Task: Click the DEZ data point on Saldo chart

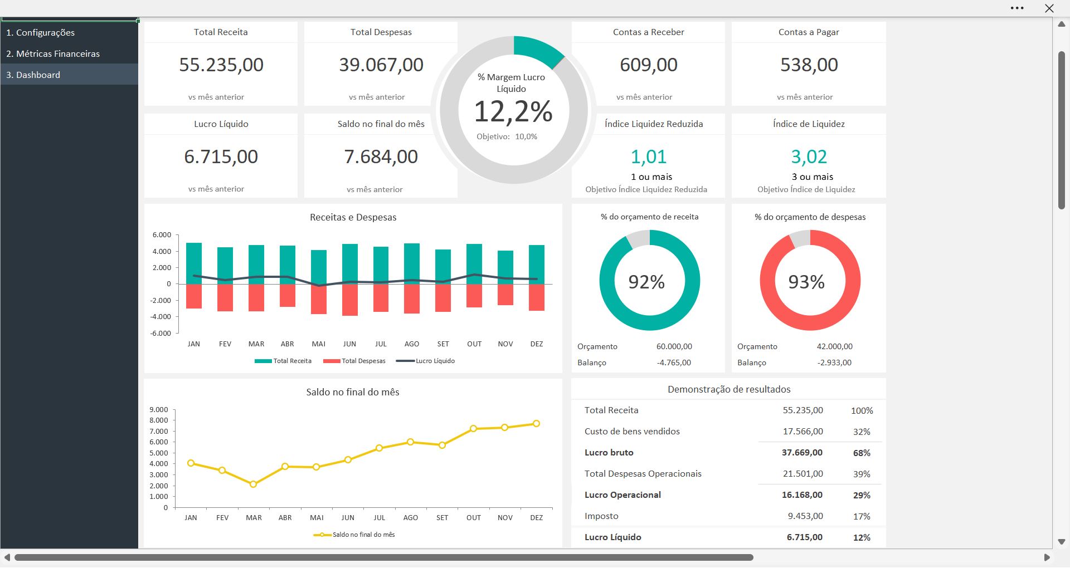Action: click(x=536, y=424)
